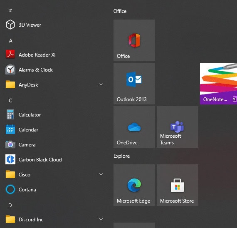
Task: Launch the Outlook 2013 tile
Action: point(134,84)
